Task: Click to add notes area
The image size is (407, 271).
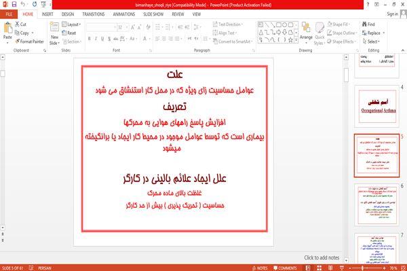Action: 322,257
